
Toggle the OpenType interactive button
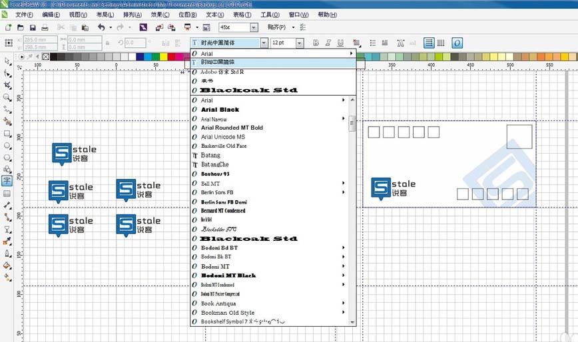457,43
